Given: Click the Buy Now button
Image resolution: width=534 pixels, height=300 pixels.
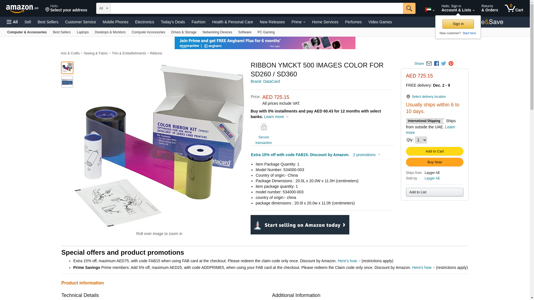Looking at the screenshot, I should click(434, 162).
